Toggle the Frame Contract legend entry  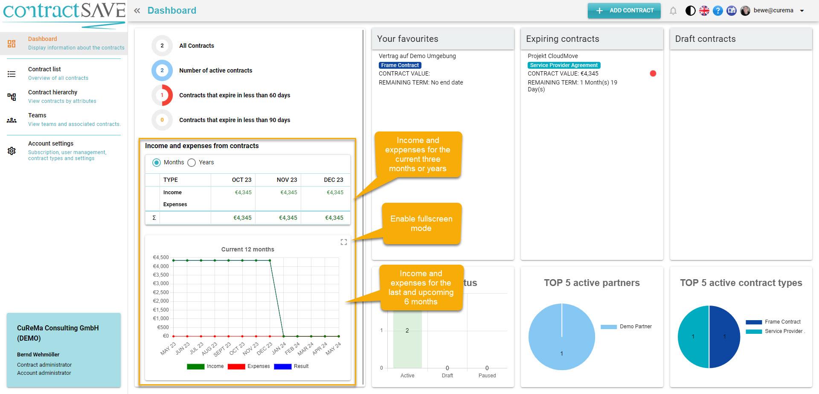coord(773,322)
